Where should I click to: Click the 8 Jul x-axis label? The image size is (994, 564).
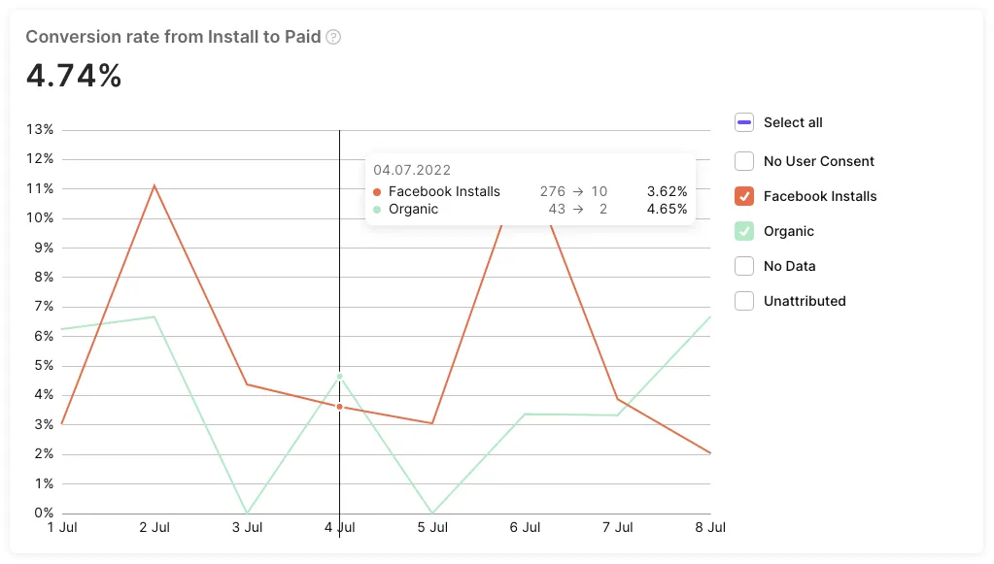[x=710, y=527]
